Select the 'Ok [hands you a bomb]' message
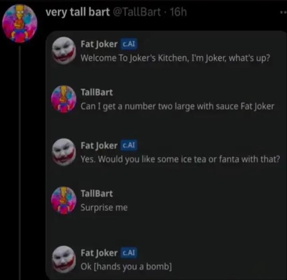287x280 pixels. (126, 266)
